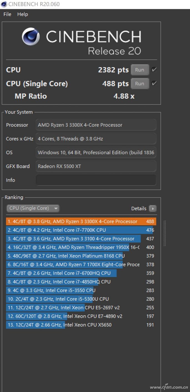Viewport: 190px width, 392px height.
Task: Expand ranking Details arrow button
Action: pos(153,208)
